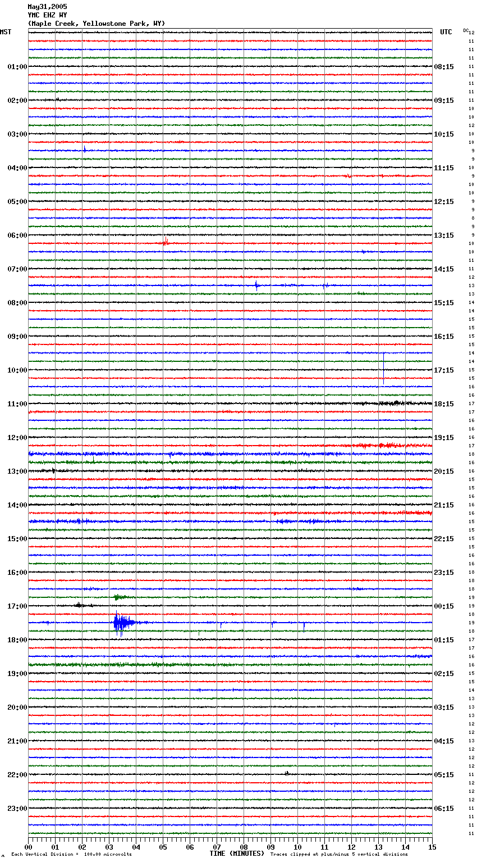The width and height of the screenshot is (477, 862).
Task: Click the 05:15 UTC time label
Action: click(444, 775)
